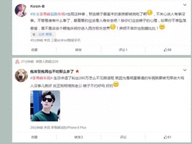Click the red popular-post icon near 27分钟前

pos(17,62)
